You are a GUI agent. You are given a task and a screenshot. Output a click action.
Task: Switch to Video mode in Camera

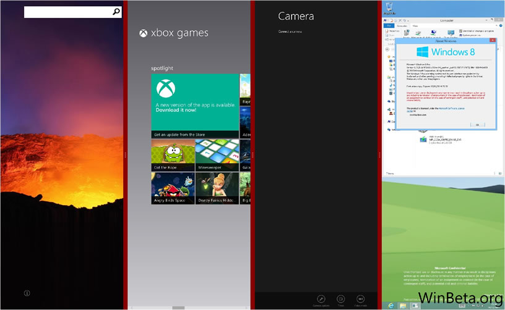pos(360,301)
